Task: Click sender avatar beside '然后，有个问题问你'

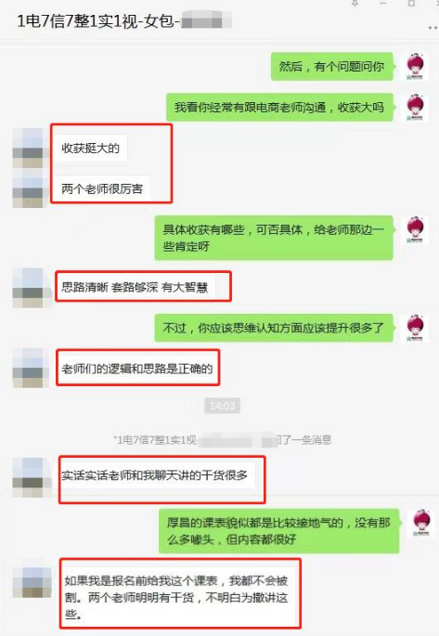Action: point(415,66)
